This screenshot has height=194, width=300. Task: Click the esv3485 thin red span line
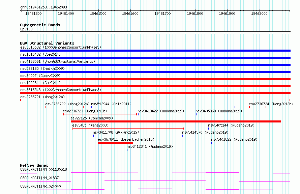tap(128, 129)
